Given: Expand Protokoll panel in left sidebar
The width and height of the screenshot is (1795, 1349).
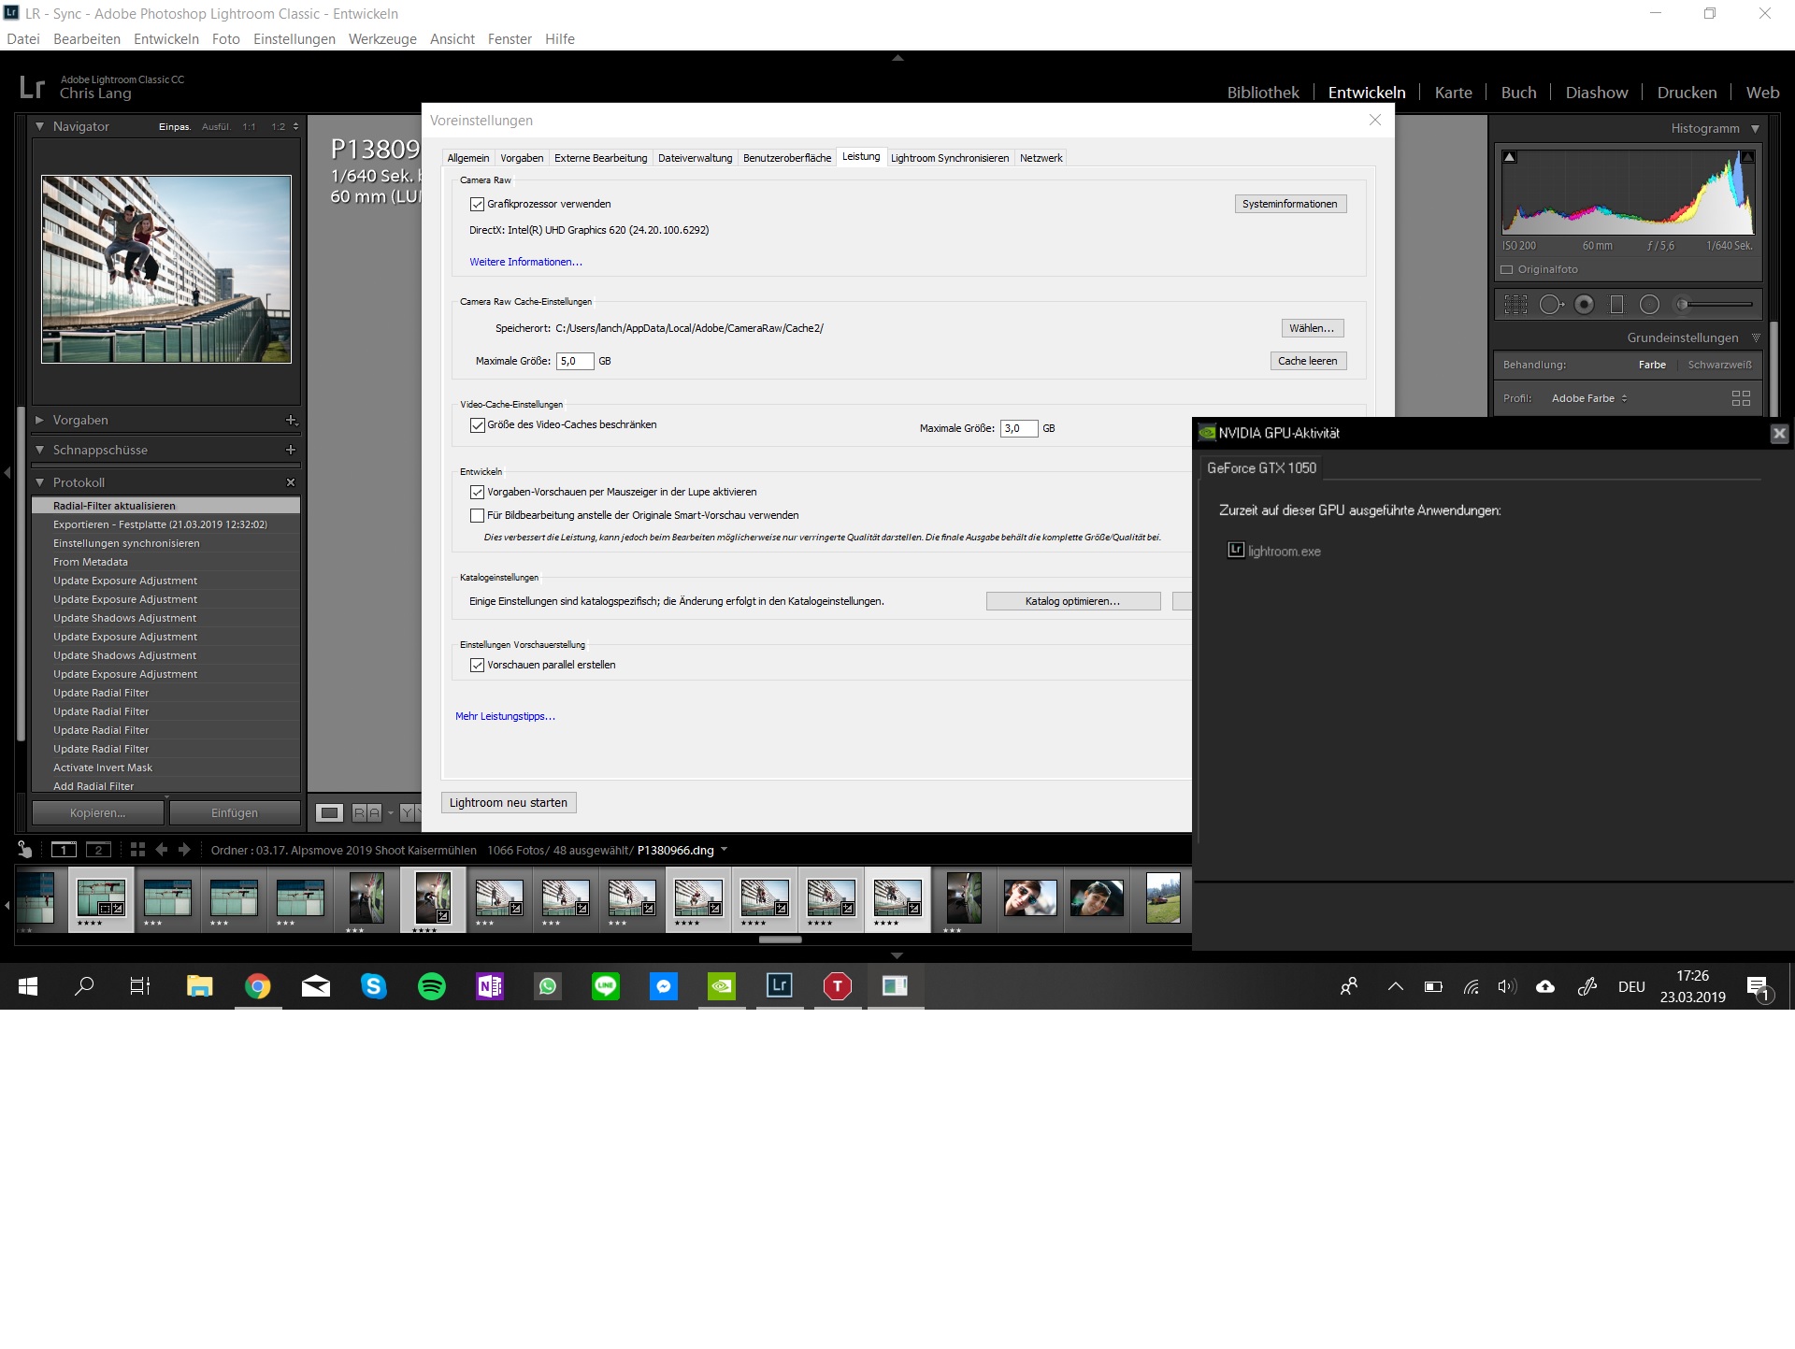Looking at the screenshot, I should [x=42, y=483].
